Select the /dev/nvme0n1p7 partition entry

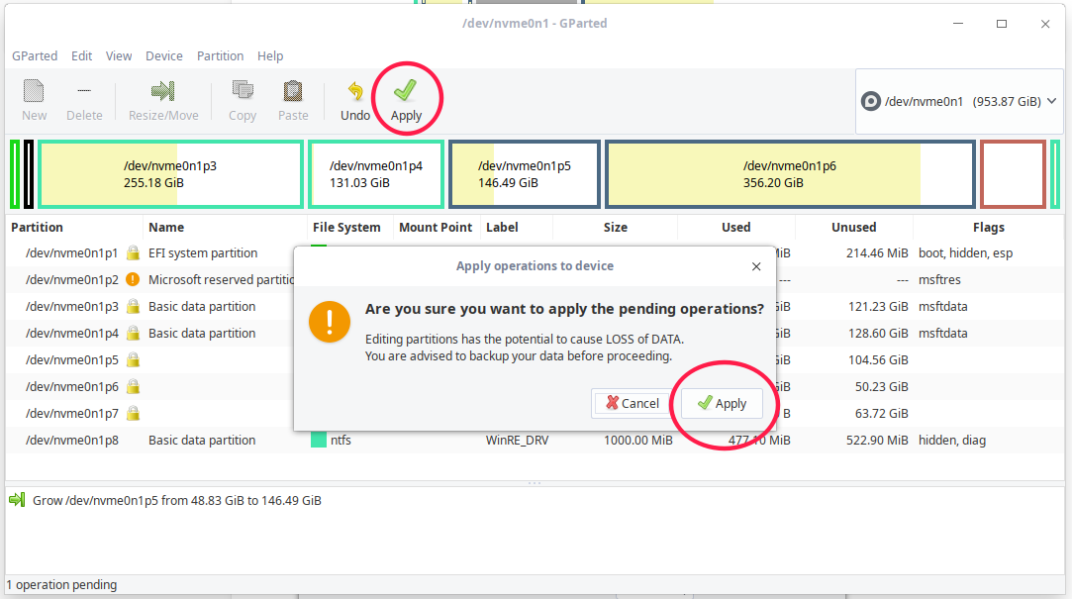(72, 413)
